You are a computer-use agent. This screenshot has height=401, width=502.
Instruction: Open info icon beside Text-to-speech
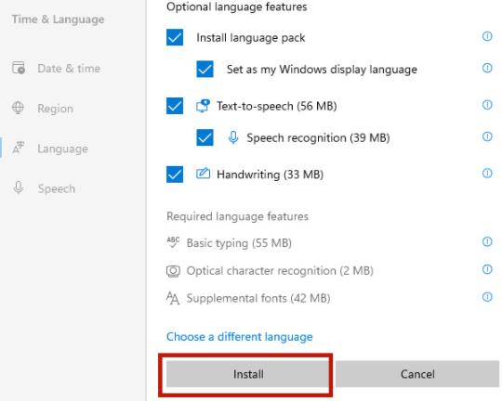click(487, 105)
